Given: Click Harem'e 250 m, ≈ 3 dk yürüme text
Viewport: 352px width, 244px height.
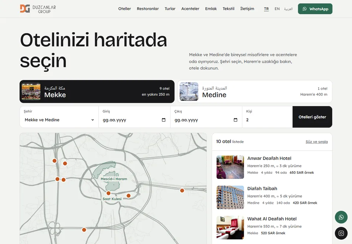Looking at the screenshot, I should tap(274, 166).
